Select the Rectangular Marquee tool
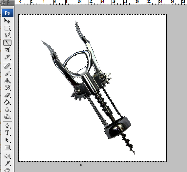 click(x=7, y=28)
